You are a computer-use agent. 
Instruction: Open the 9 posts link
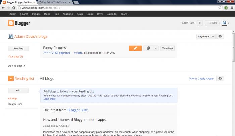[x=78, y=53]
